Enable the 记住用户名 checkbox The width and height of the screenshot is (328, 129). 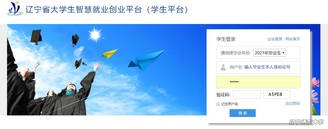point(218,104)
